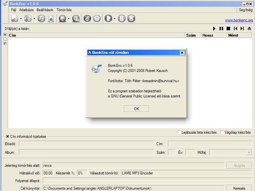Open the Adatbázis menu

[26, 10]
